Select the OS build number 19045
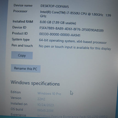This screenshot has height=118, width=118. (x=45, y=111)
